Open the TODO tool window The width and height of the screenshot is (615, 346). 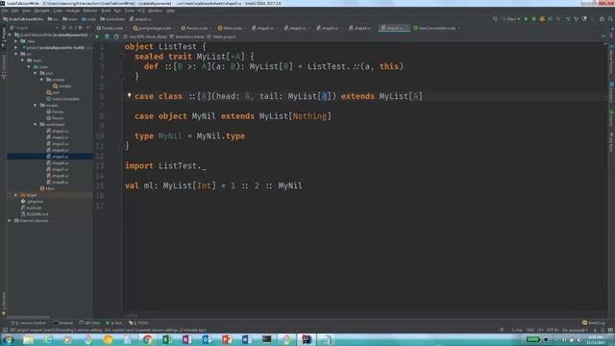click(x=138, y=323)
